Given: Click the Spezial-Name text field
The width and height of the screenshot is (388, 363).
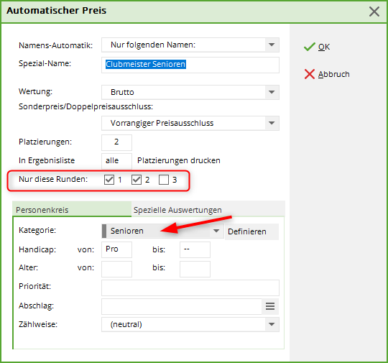Looking at the screenshot, I should 190,65.
